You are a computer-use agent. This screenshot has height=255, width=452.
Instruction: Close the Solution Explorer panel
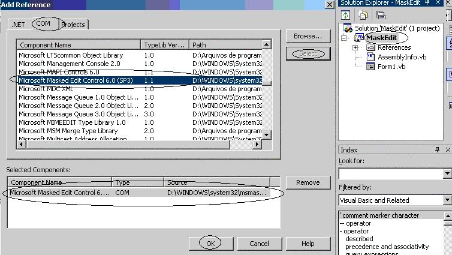click(438, 2)
